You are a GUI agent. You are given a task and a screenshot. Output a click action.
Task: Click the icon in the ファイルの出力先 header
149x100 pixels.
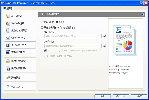[x=142, y=14]
